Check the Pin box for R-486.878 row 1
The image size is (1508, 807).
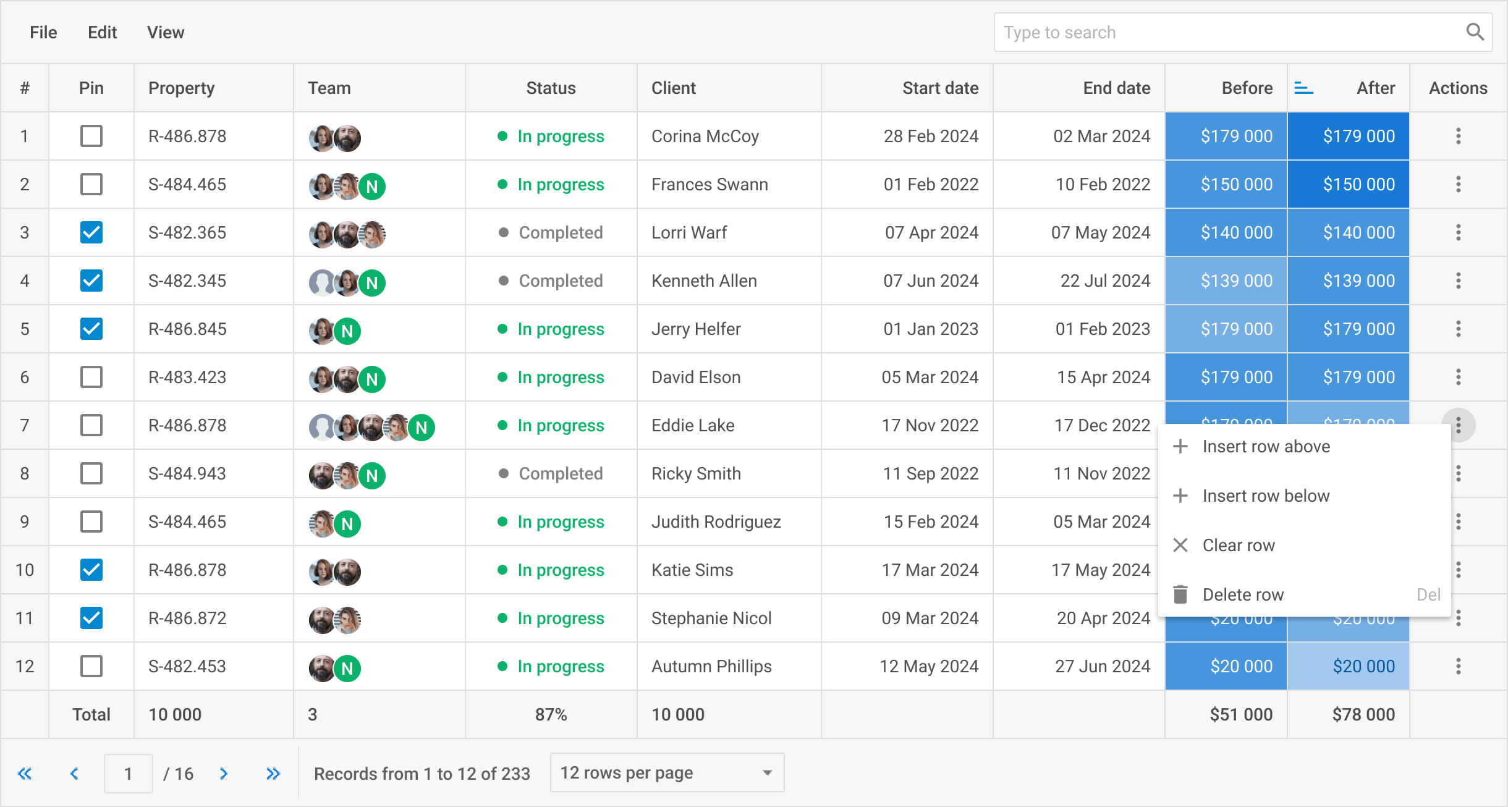tap(91, 136)
